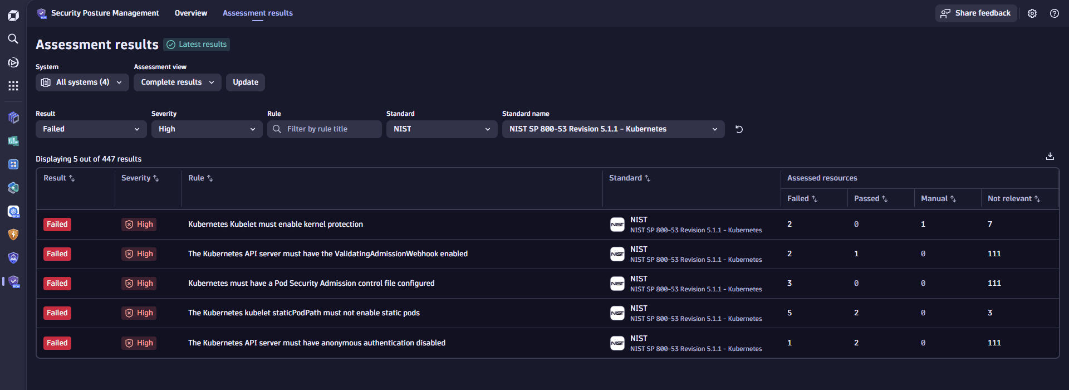Click the settings gear icon
The height and width of the screenshot is (390, 1069).
point(1032,13)
